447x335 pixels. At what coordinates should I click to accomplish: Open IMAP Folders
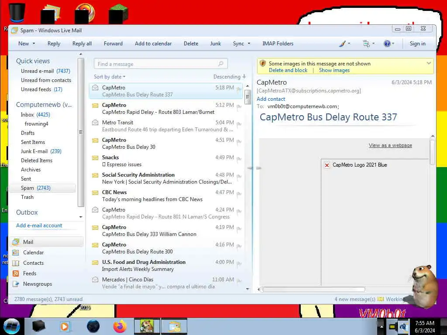pos(278,44)
